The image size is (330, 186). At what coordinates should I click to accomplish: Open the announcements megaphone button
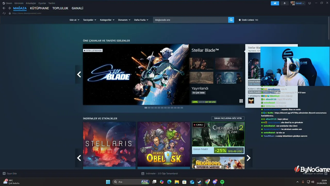[275, 3]
